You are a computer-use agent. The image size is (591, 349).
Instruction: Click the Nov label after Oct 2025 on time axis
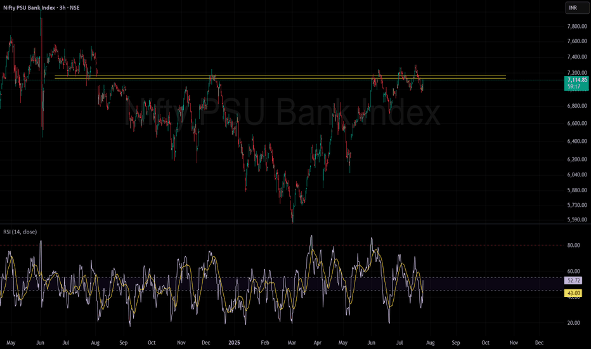(x=514, y=343)
